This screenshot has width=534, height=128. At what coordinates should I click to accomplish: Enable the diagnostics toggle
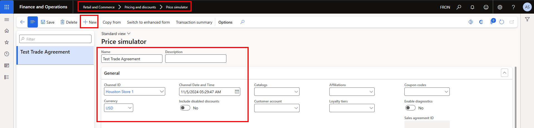(x=410, y=108)
